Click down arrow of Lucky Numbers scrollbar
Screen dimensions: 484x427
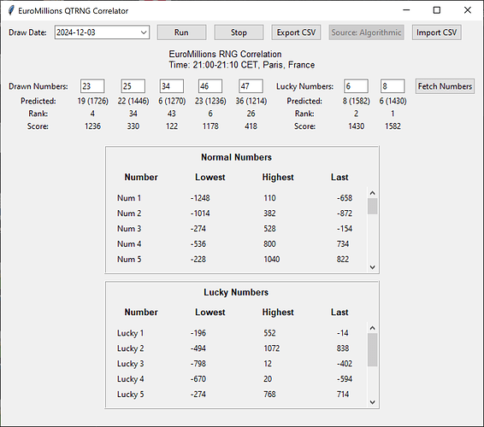point(372,402)
